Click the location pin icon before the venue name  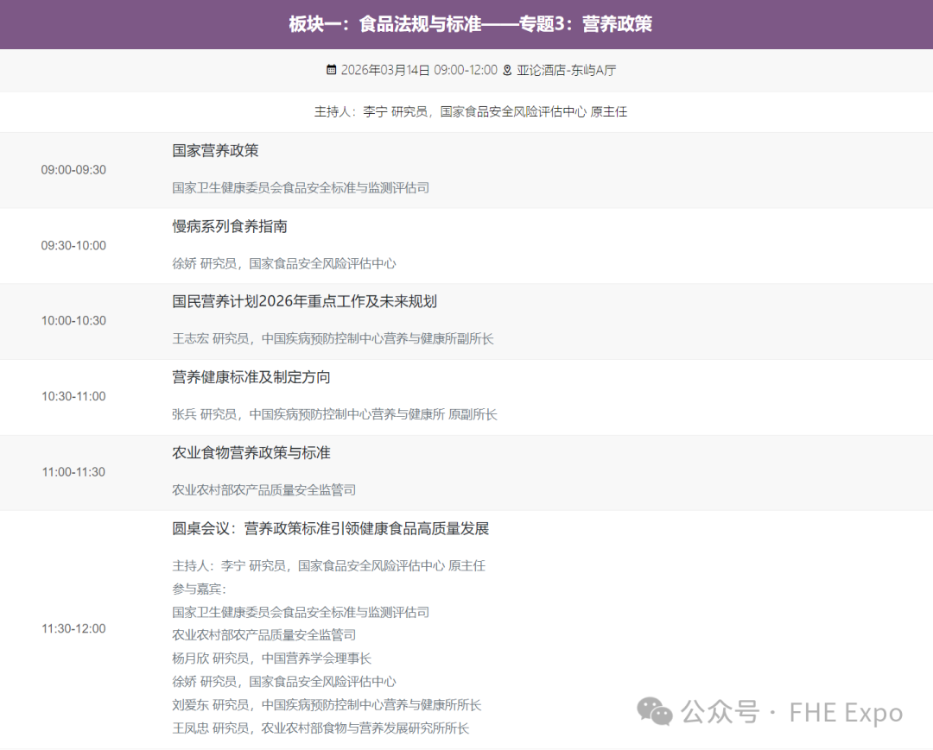(x=505, y=71)
